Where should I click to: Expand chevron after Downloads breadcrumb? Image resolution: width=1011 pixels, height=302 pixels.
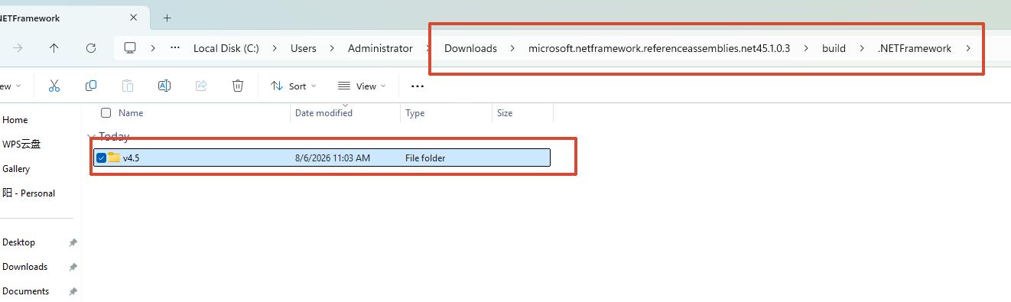coord(512,48)
